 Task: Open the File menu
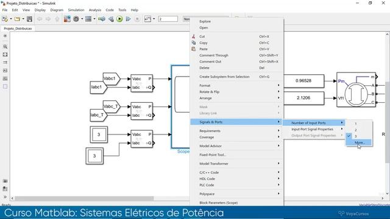[x=5, y=10]
